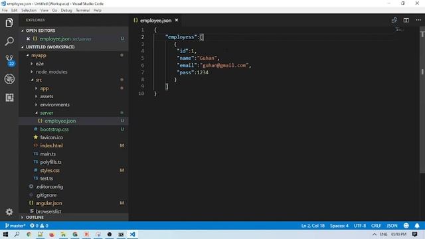Open the Explorer view in activity bar

click(9, 23)
